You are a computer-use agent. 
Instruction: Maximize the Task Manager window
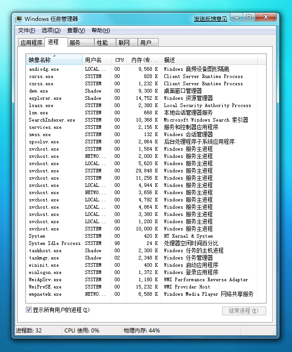[x=248, y=17]
